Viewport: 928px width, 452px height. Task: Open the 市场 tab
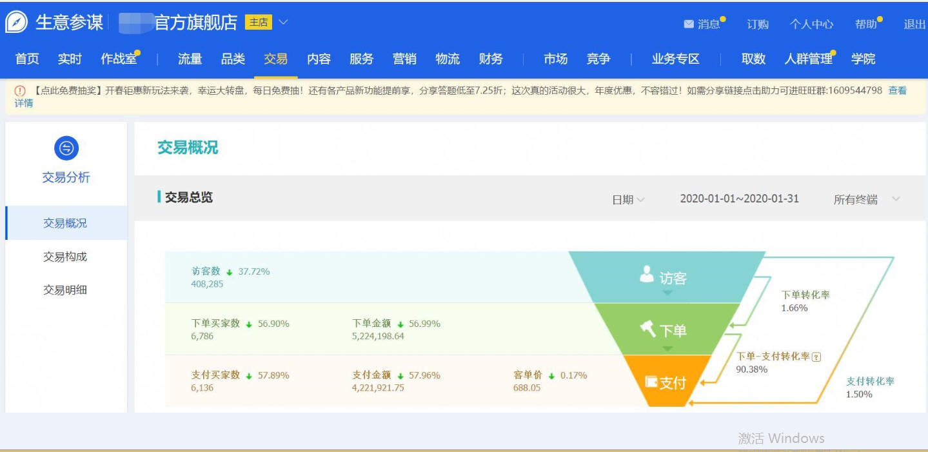(555, 59)
